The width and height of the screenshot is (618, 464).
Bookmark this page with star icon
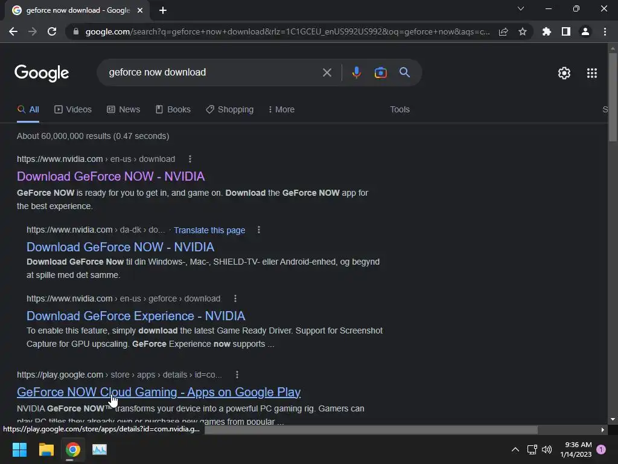(523, 31)
